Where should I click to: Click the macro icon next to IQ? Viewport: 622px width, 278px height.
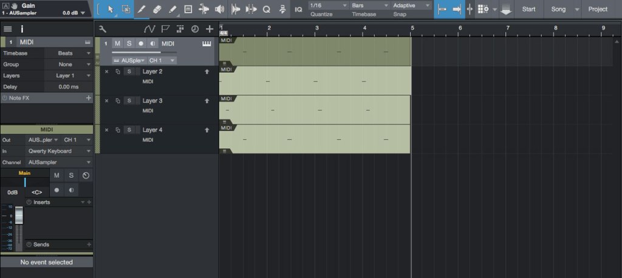pyautogui.click(x=282, y=9)
